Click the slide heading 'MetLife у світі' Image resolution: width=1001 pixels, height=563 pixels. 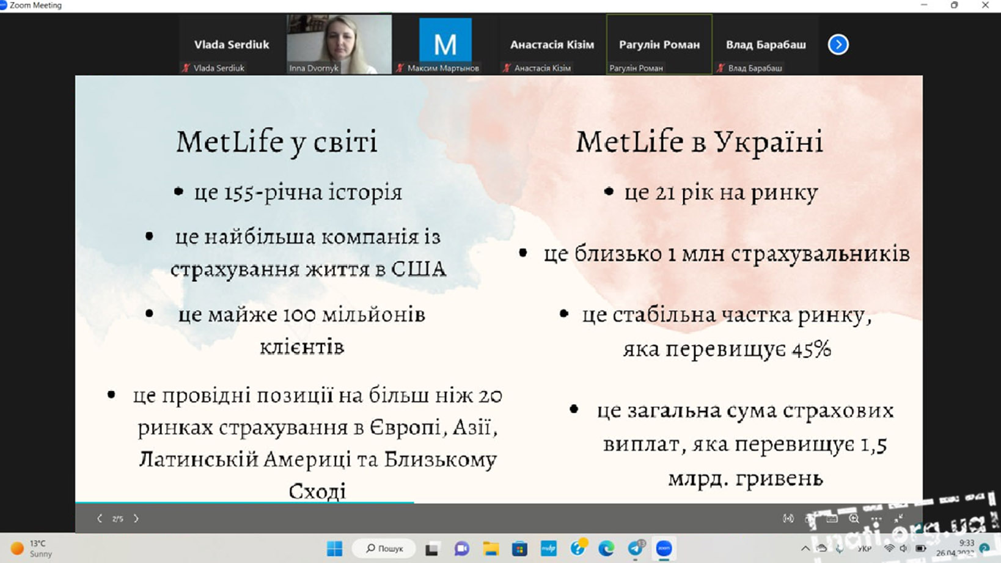[277, 142]
